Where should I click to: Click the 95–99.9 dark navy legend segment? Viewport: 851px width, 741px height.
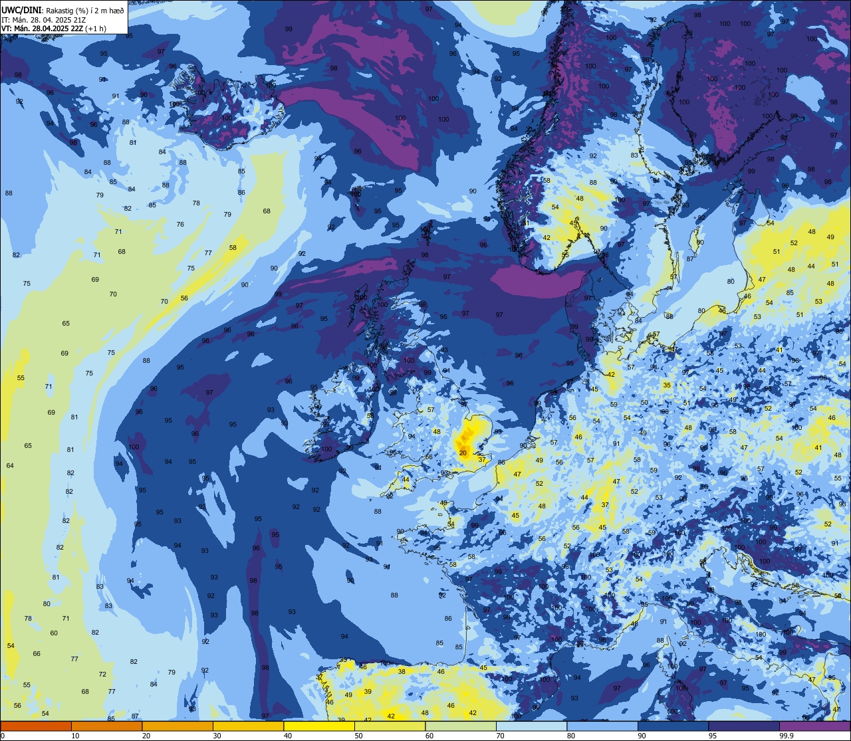tap(744, 726)
